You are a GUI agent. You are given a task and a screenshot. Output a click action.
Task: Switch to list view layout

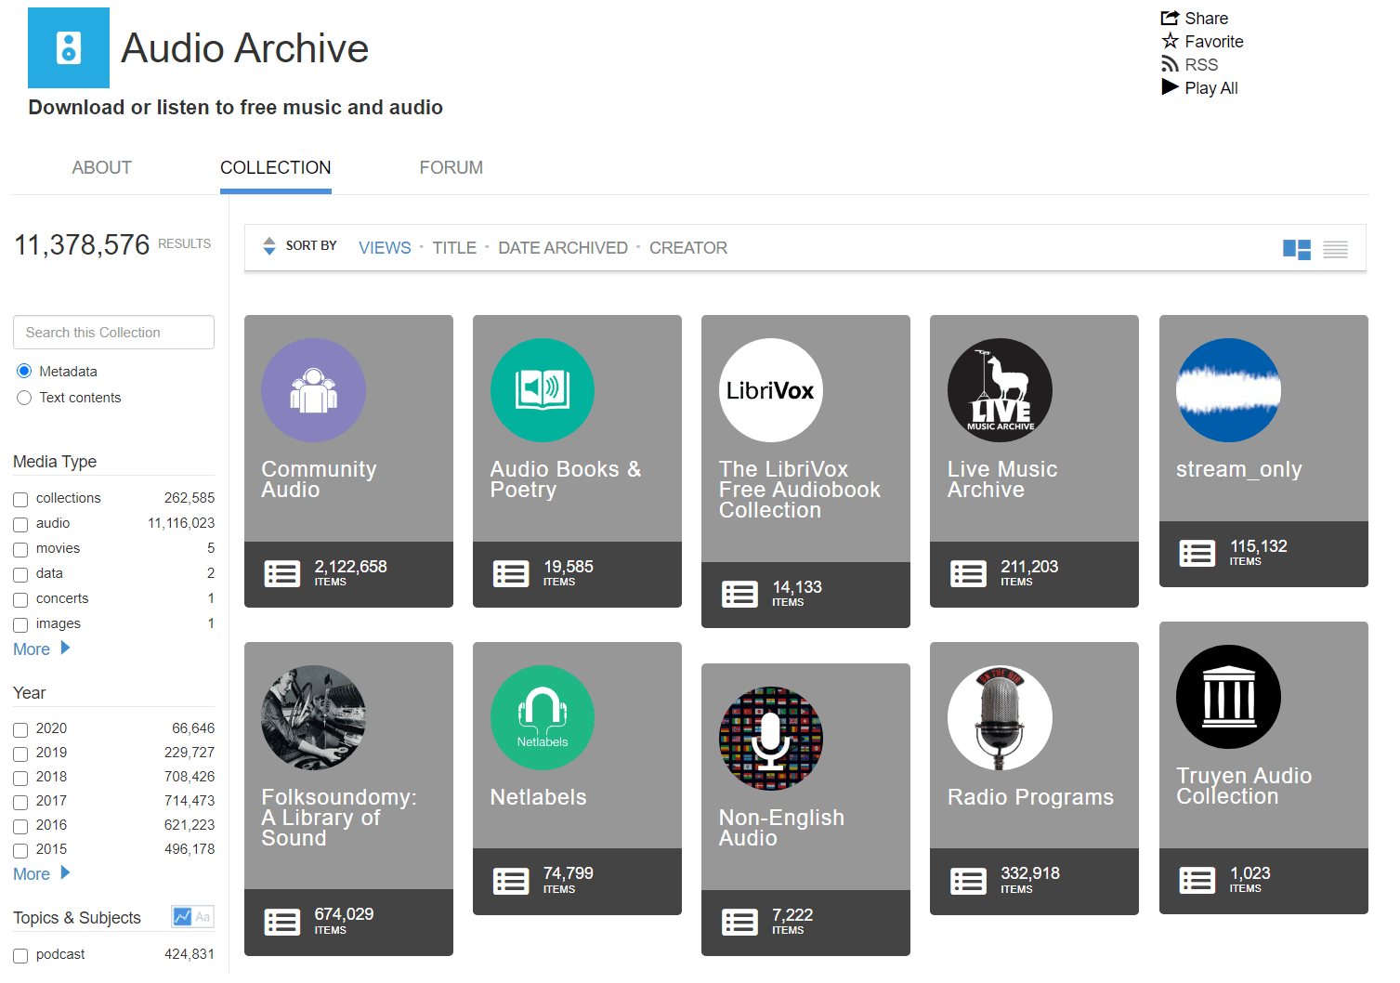coord(1335,249)
